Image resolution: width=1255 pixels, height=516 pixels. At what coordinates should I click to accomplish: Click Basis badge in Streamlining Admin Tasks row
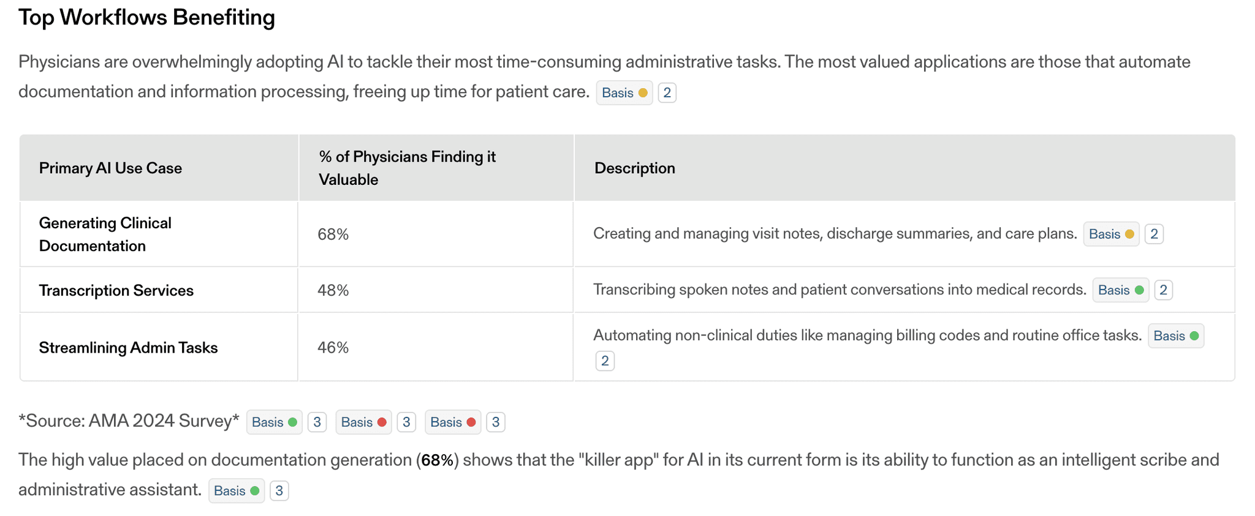(1175, 336)
